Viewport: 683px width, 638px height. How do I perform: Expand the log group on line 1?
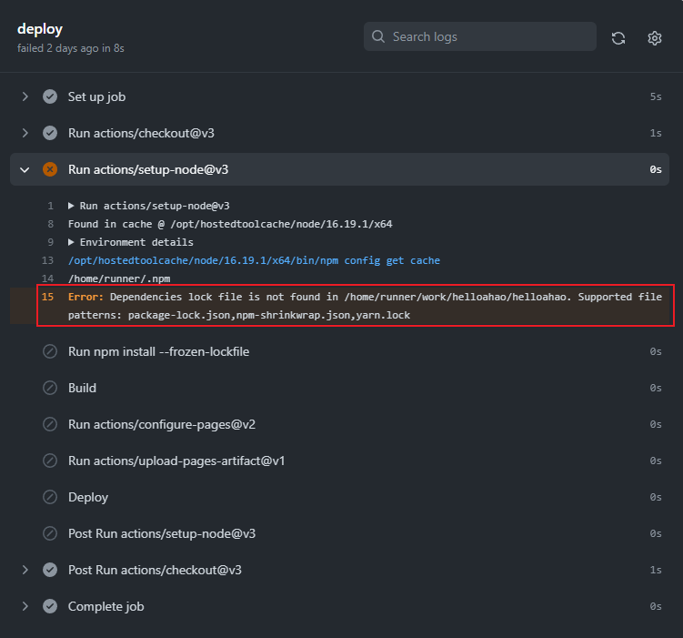coord(73,206)
